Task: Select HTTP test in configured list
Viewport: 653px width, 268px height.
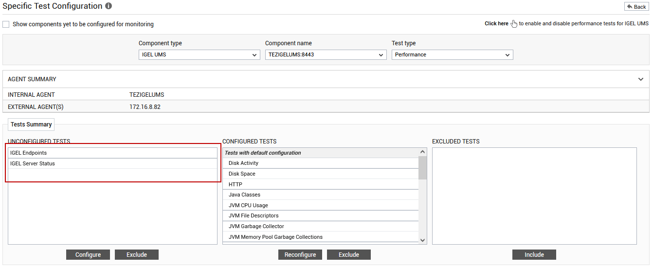Action: (x=321, y=184)
